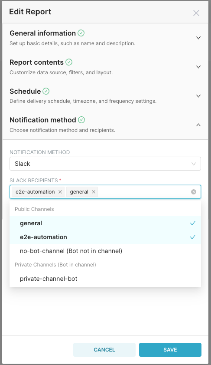The width and height of the screenshot is (211, 365).
Task: Save the report with the SAVE button
Action: [170, 350]
